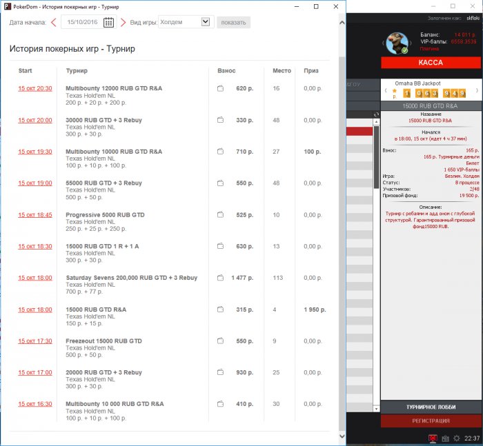The height and width of the screenshot is (446, 483).
Task: Switch to previous avatar with left arrow
Action: coord(384,43)
